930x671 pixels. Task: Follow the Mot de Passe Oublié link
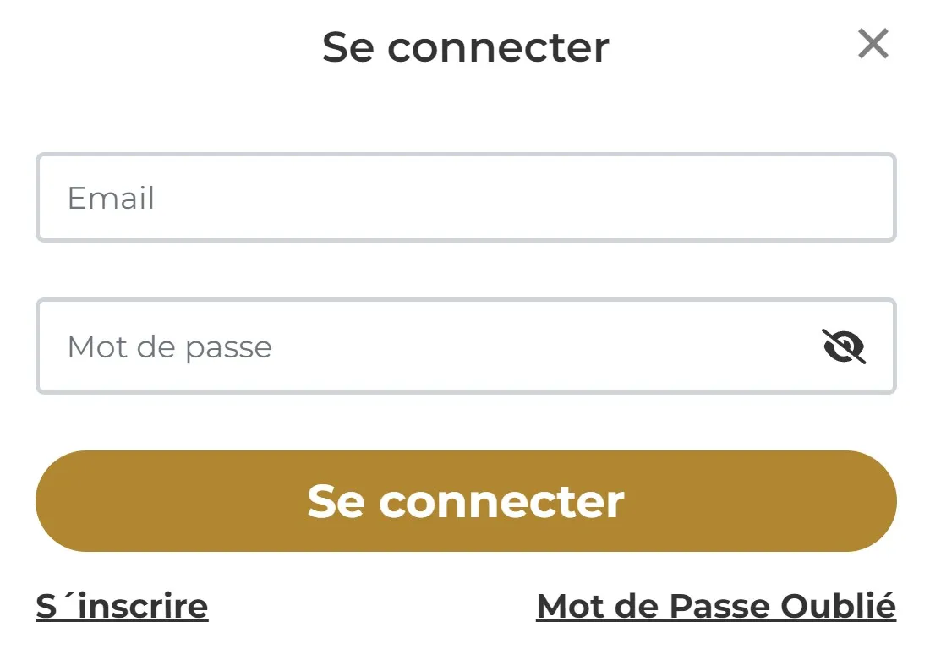[716, 606]
